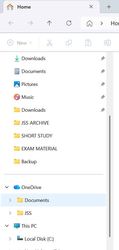
Task: Click the OneDrive cloud icon
Action: [x=17, y=187]
